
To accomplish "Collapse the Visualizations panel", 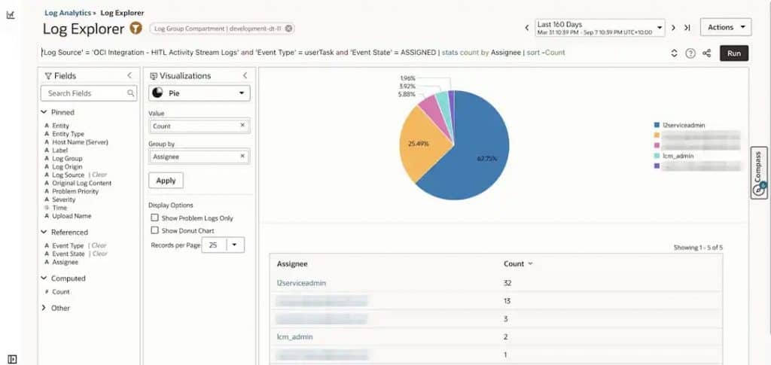I will coord(245,76).
